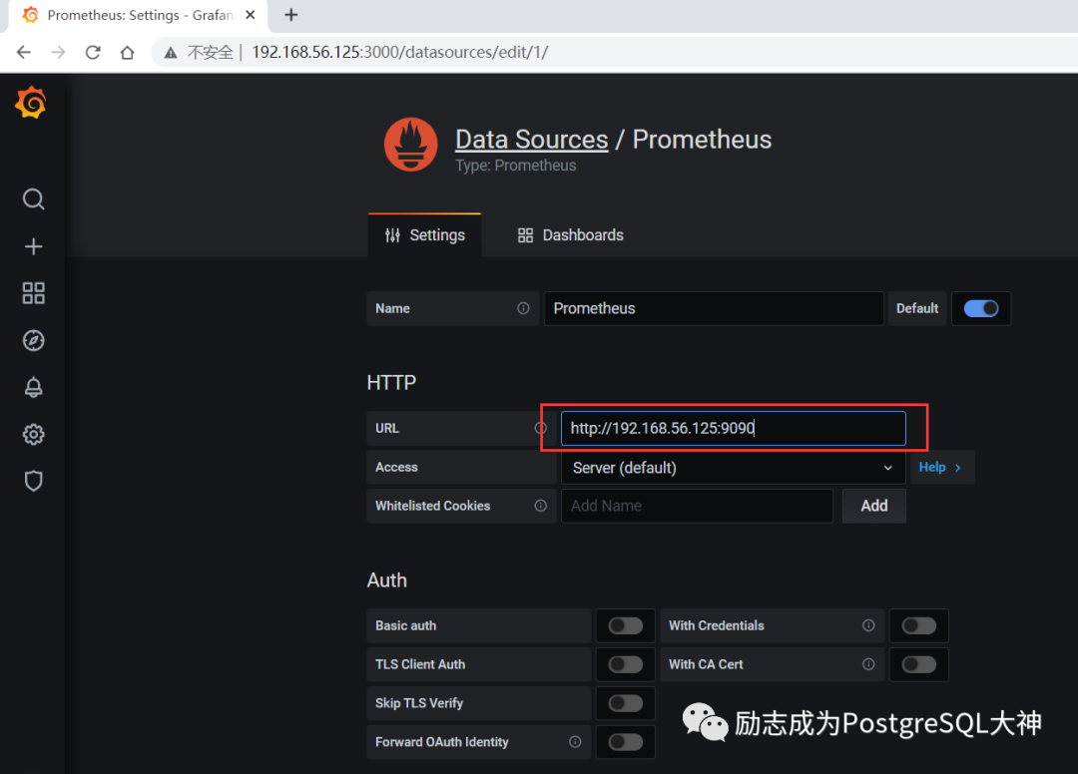Click the info icon beside URL label
This screenshot has height=774, width=1078.
540,429
